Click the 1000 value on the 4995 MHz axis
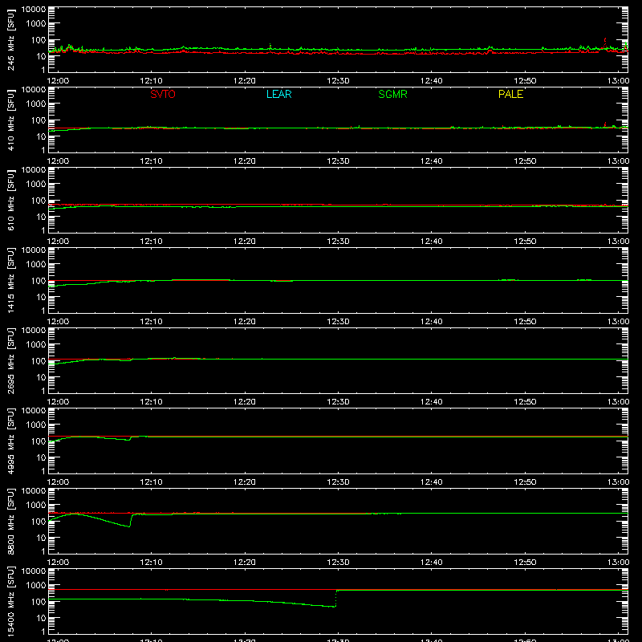Viewport: 642px width, 642px height. (36, 425)
